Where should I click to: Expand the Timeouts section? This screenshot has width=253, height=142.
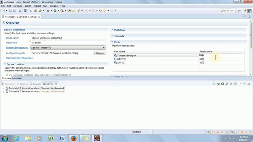[x=112, y=36]
